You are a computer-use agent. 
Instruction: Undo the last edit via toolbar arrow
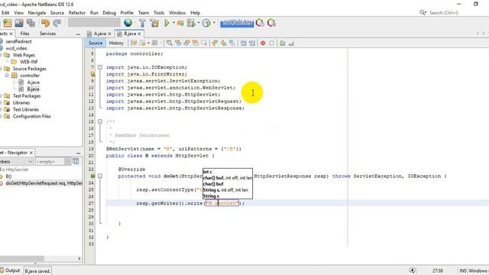[45, 23]
